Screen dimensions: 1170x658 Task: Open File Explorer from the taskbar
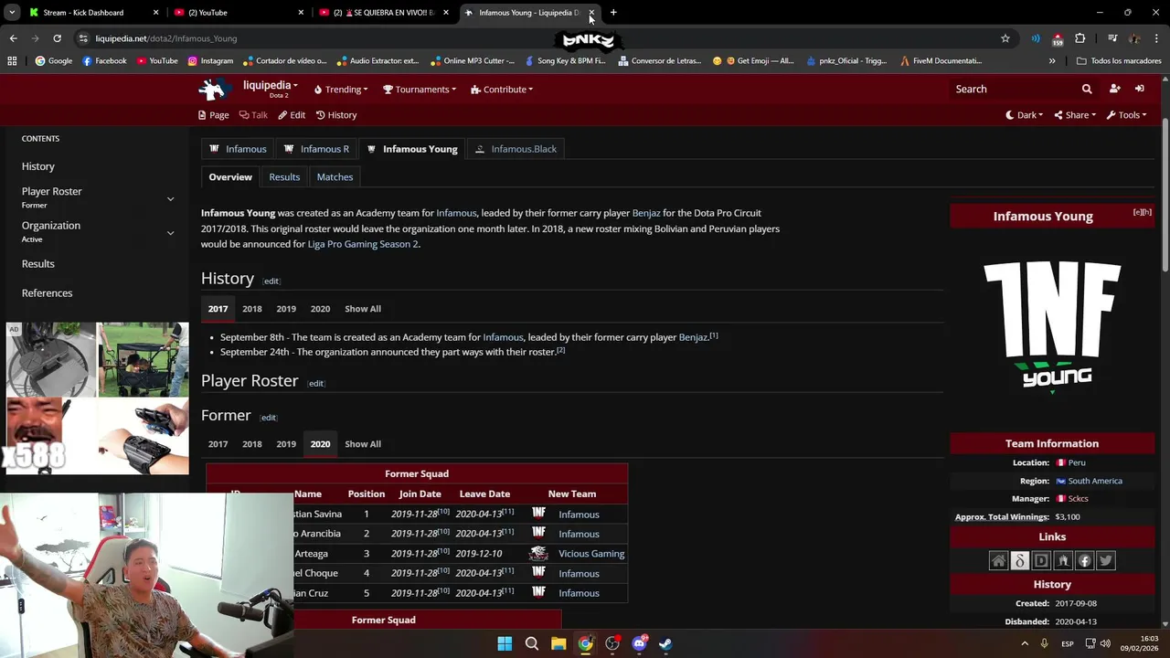pyautogui.click(x=558, y=643)
